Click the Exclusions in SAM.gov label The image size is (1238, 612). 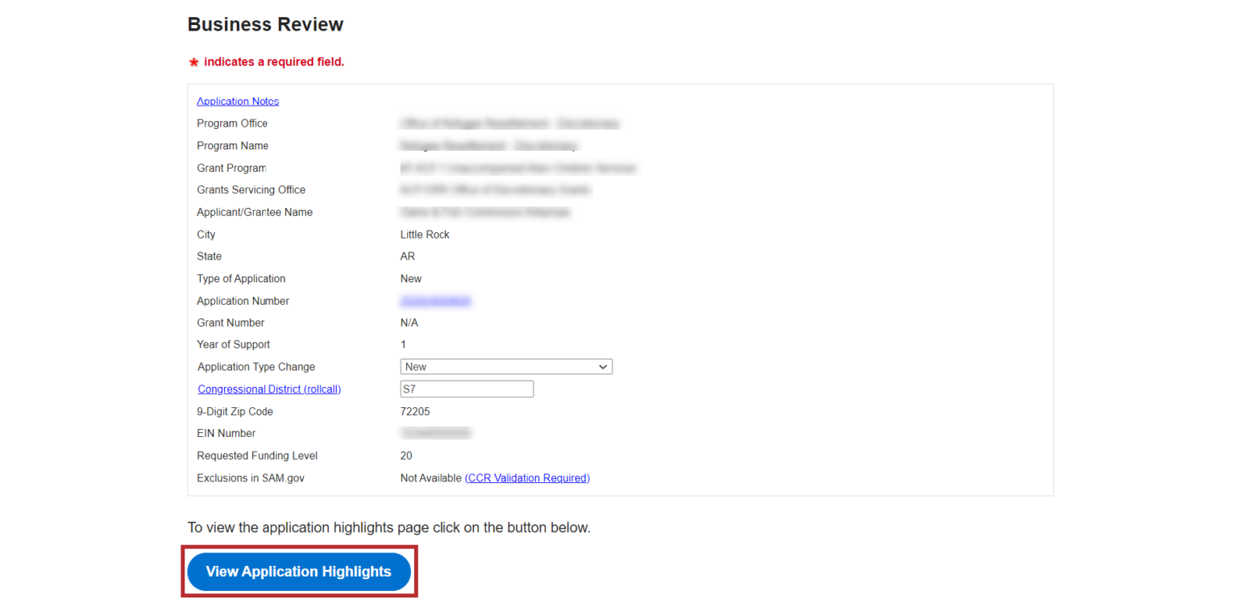click(x=251, y=478)
